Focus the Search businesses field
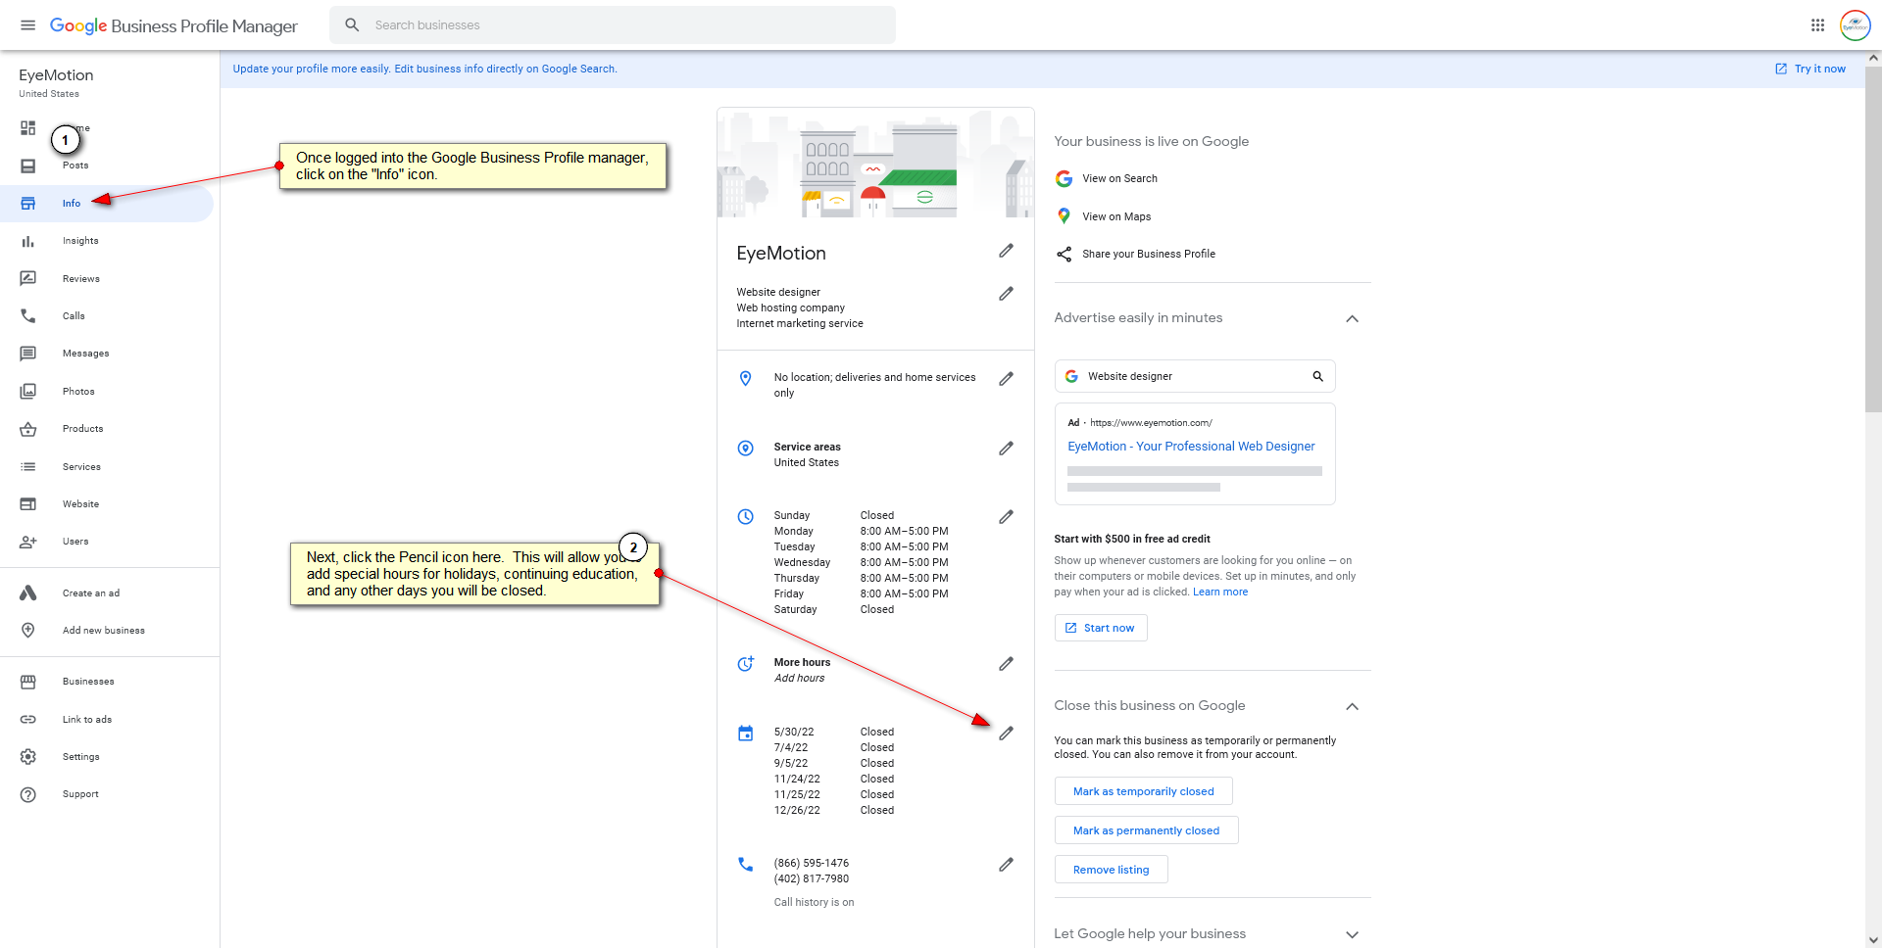Image resolution: width=1882 pixels, height=948 pixels. point(613,25)
